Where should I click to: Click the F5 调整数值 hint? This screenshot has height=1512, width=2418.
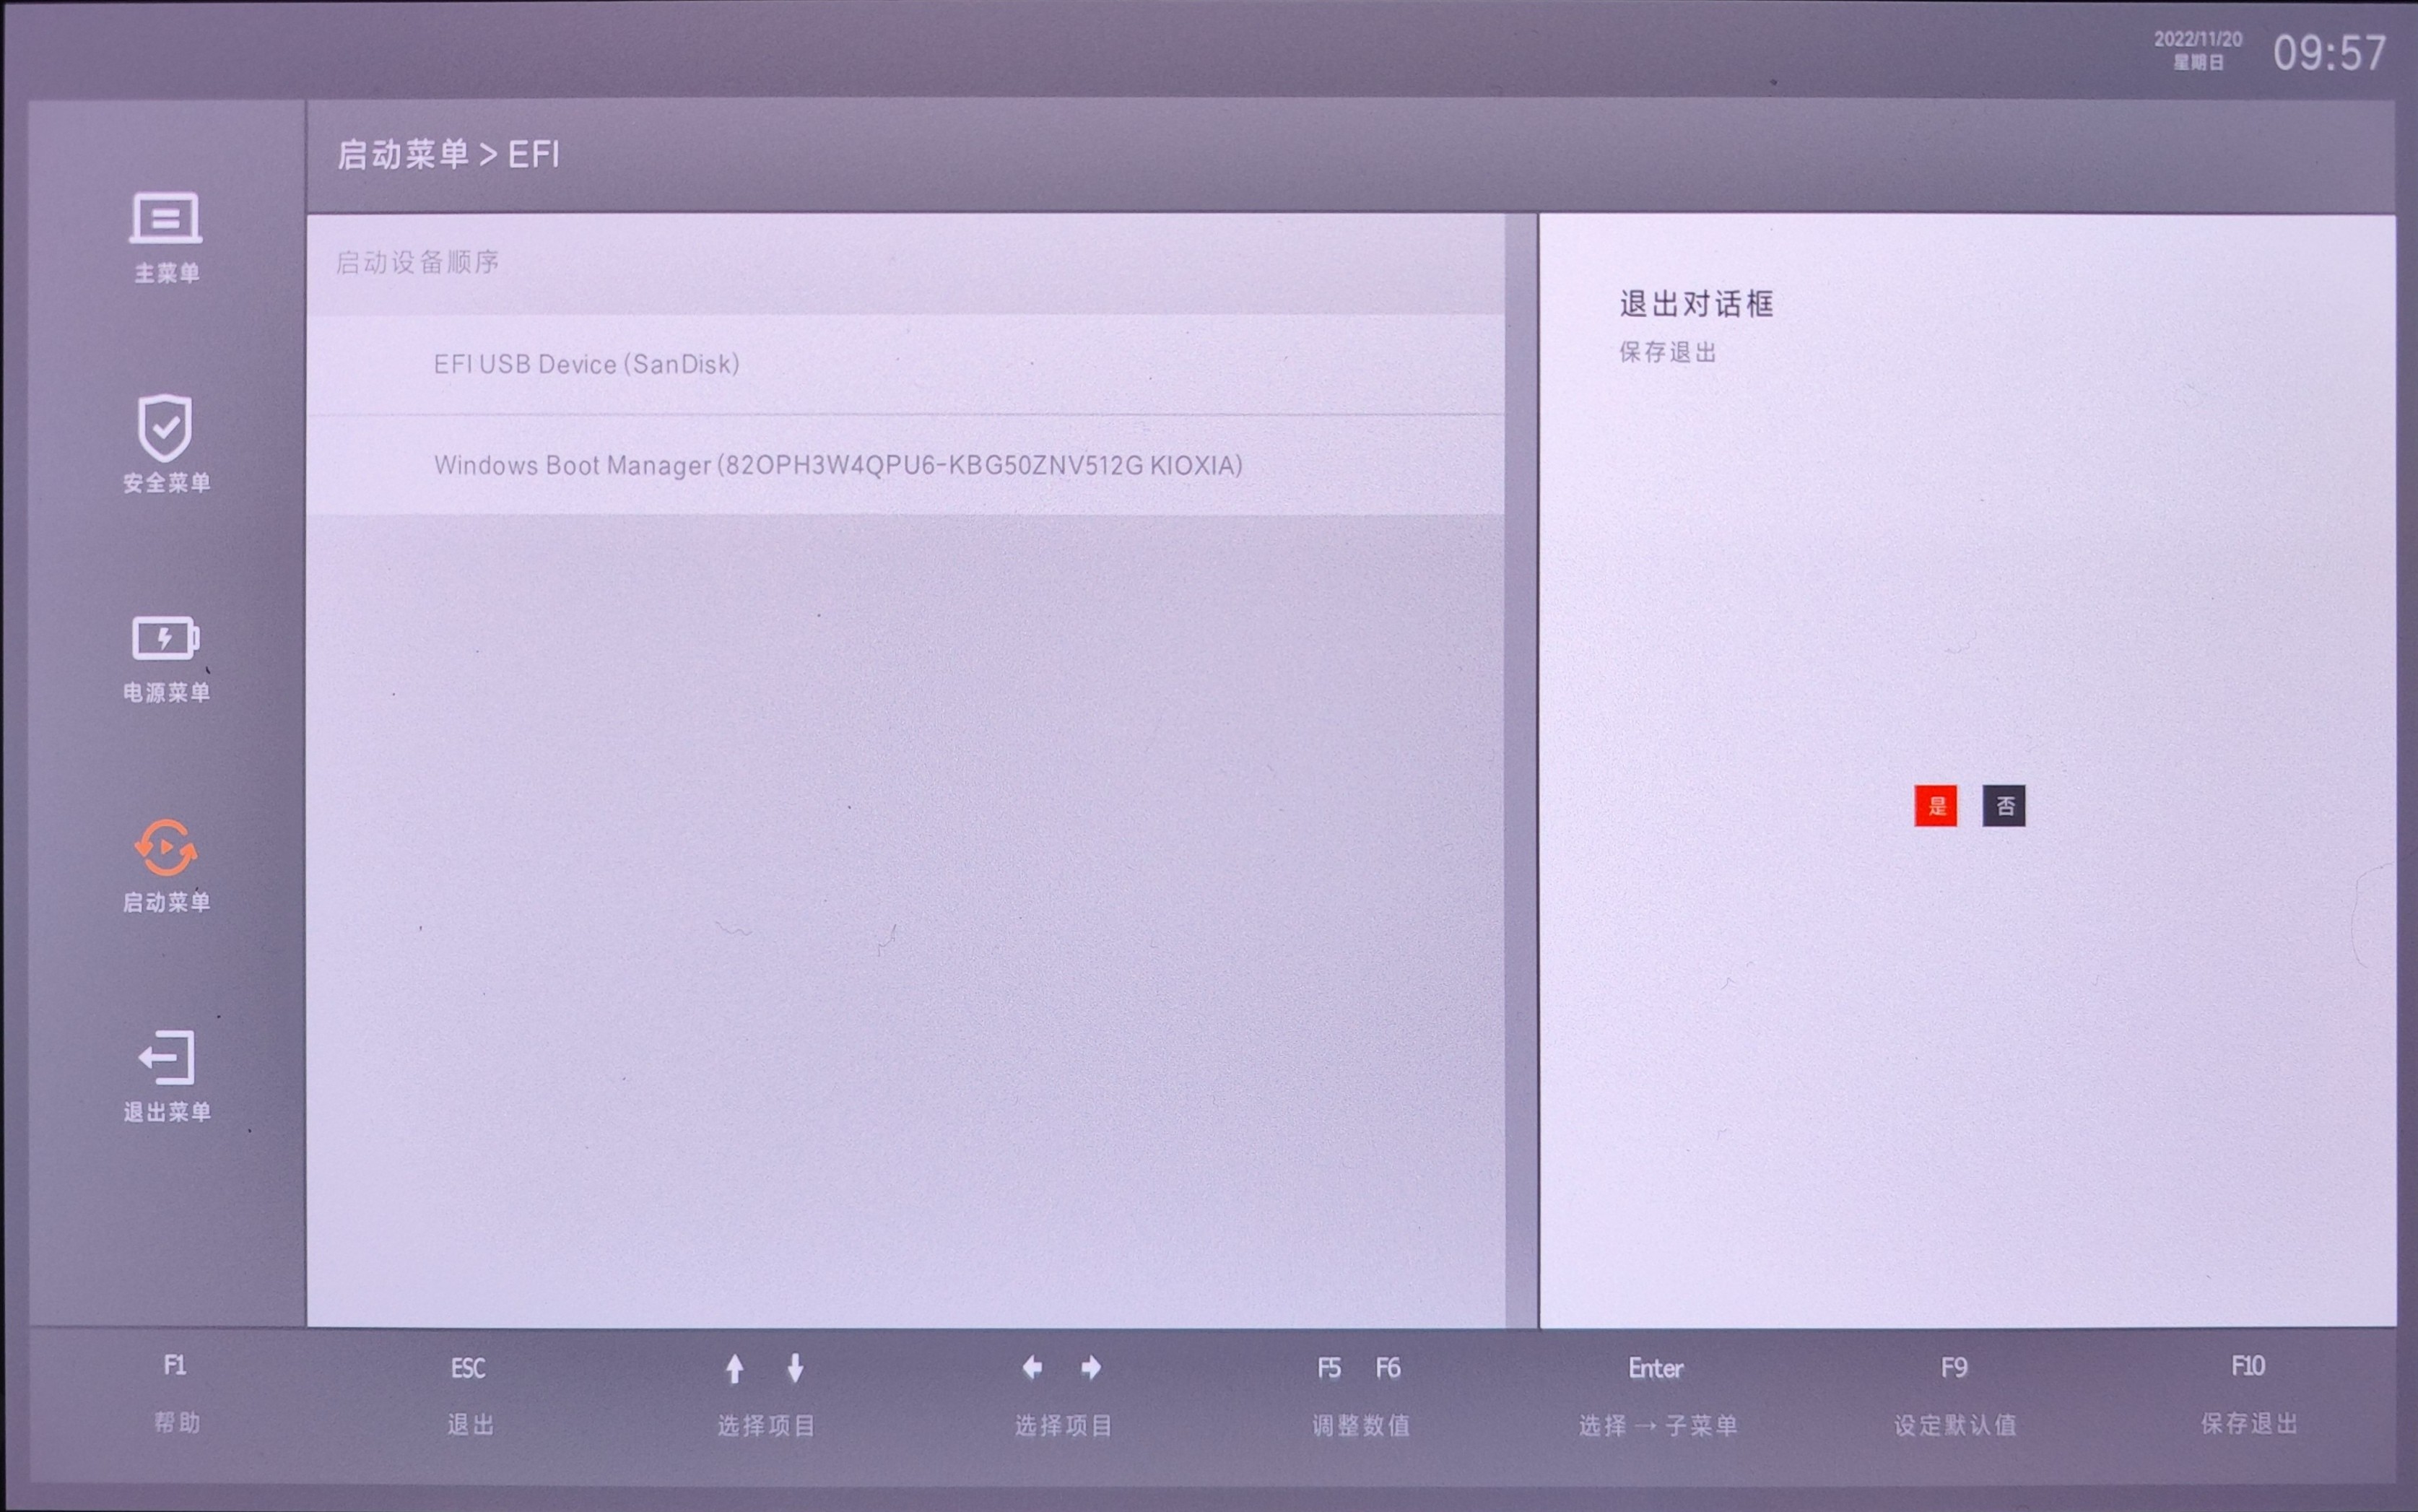(1329, 1367)
